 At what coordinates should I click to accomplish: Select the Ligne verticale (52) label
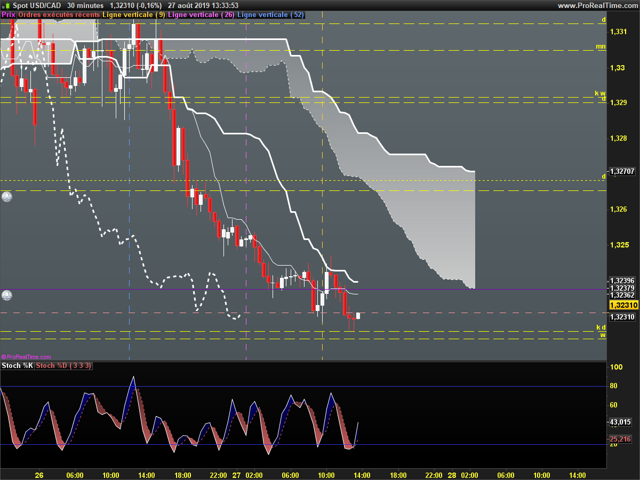pos(270,15)
